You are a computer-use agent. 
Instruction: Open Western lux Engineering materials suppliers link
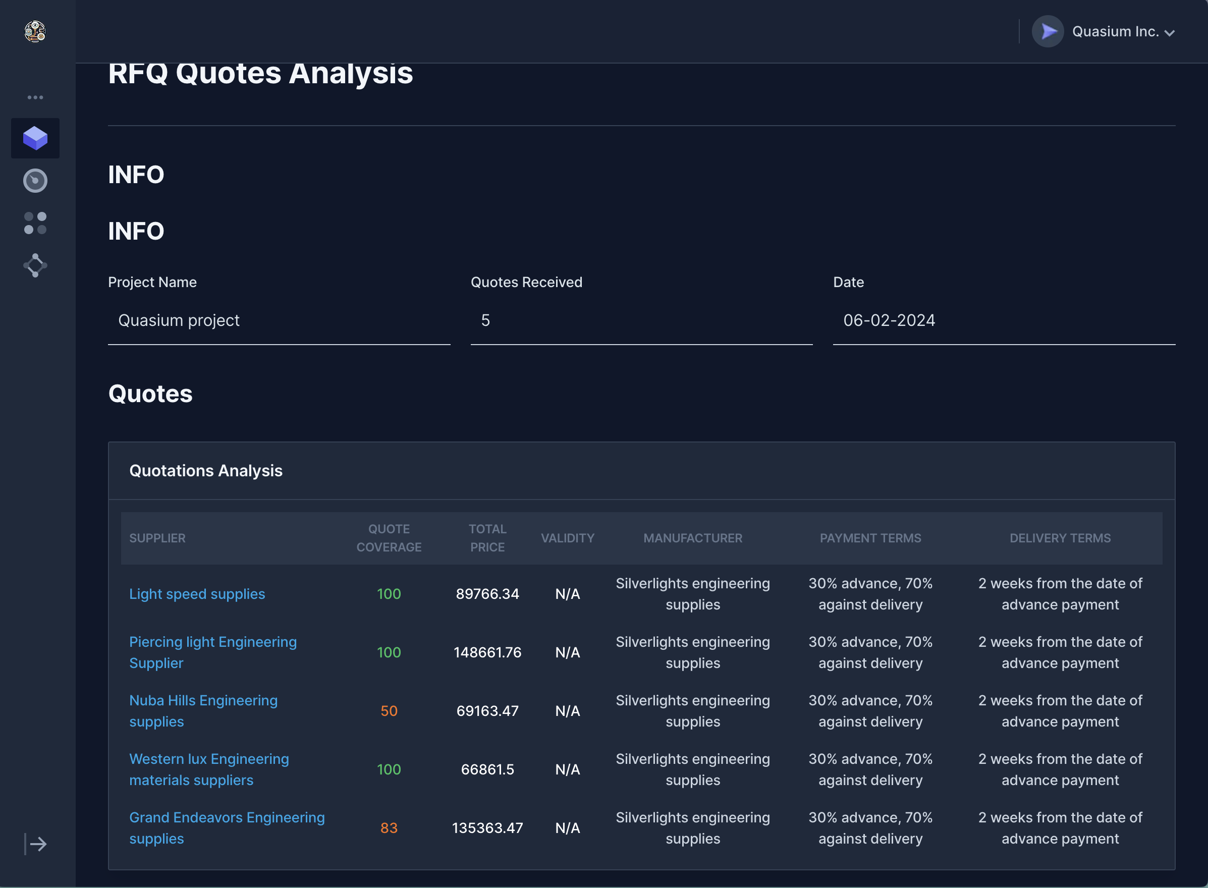click(x=209, y=770)
